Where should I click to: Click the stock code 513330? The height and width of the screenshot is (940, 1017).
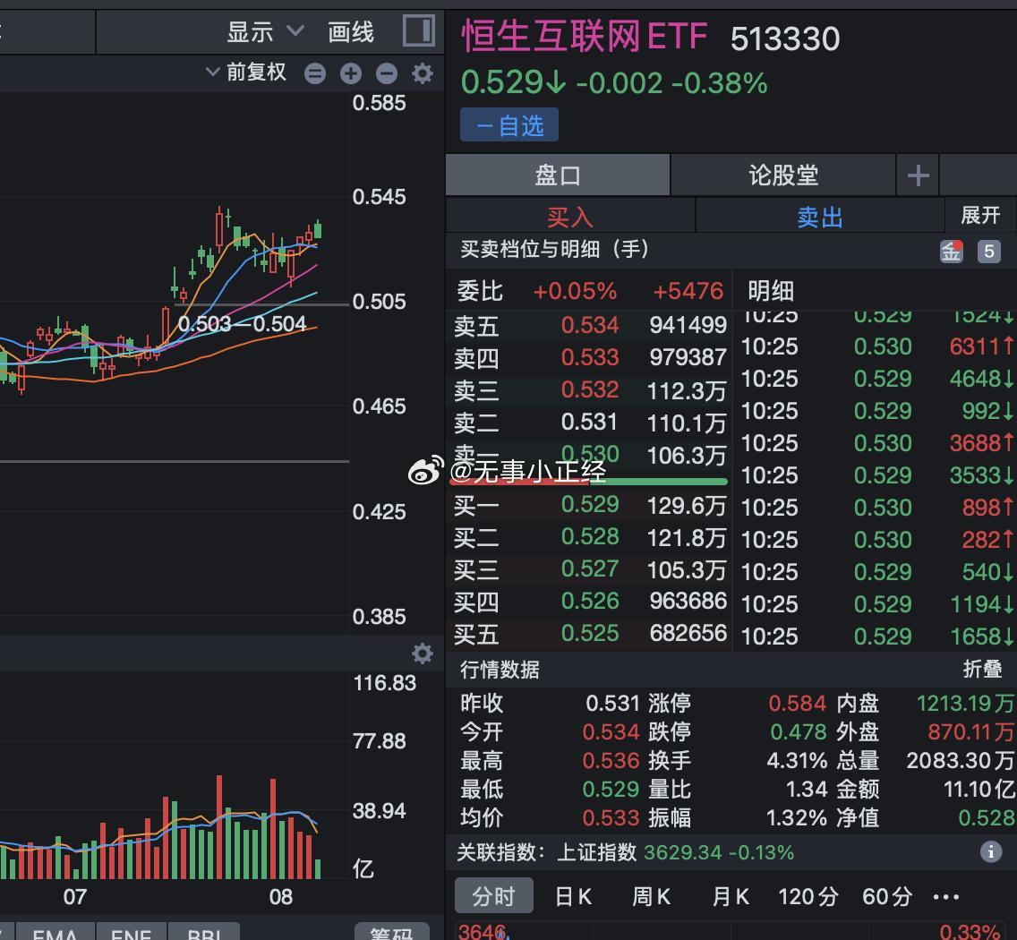tap(785, 38)
